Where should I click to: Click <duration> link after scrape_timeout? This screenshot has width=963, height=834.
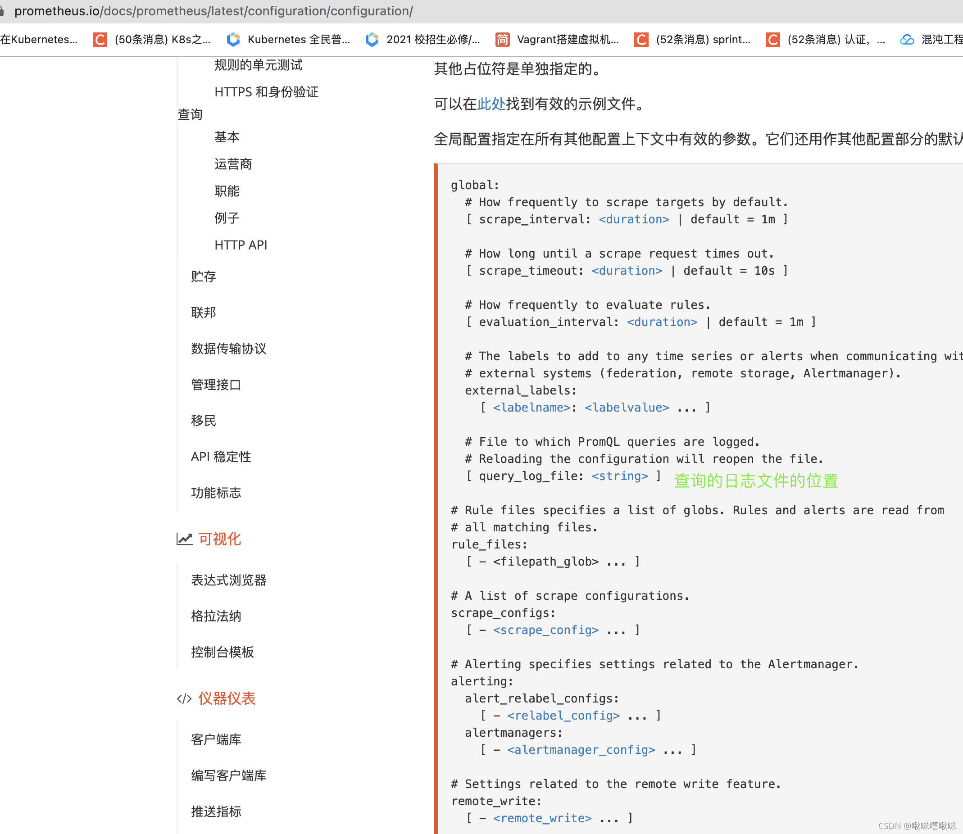[627, 271]
